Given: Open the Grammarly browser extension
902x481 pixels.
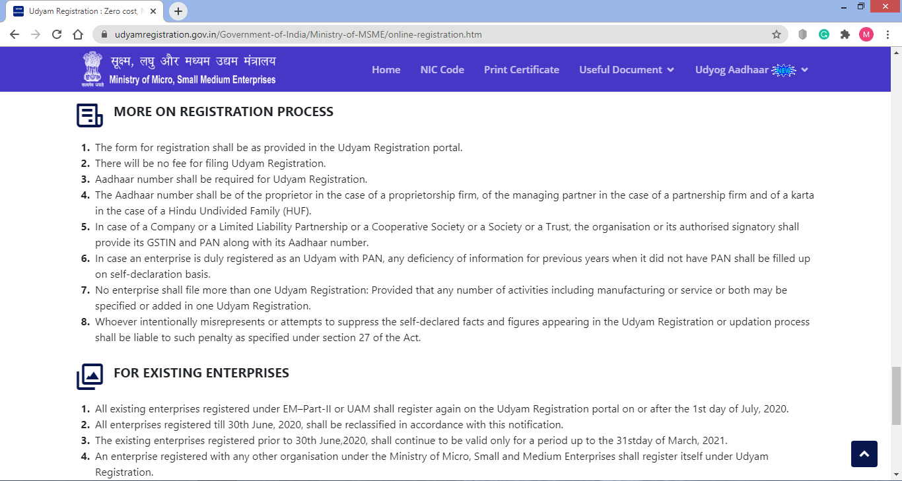Looking at the screenshot, I should coord(823,34).
